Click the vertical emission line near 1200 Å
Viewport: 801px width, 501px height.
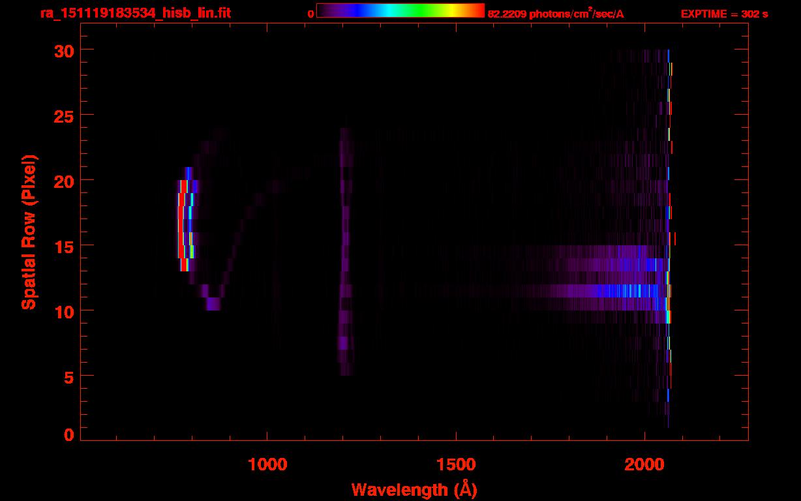point(345,252)
